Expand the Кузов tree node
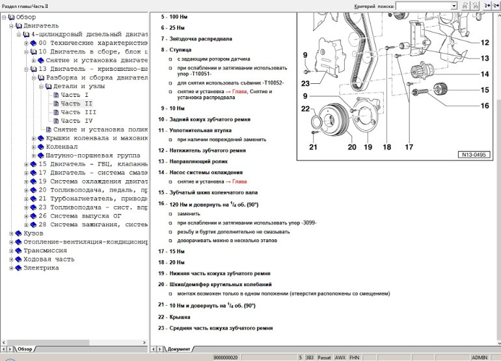 pyautogui.click(x=11, y=234)
